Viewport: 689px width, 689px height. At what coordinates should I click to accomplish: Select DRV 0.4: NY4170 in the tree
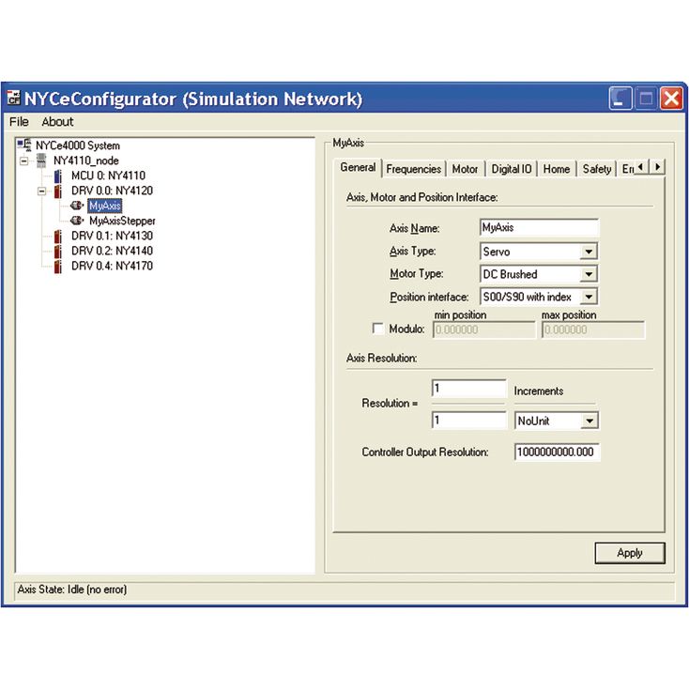pyautogui.click(x=112, y=266)
